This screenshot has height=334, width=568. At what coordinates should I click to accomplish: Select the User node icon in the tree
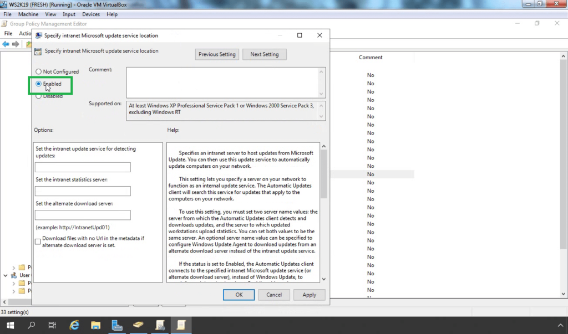(14, 275)
